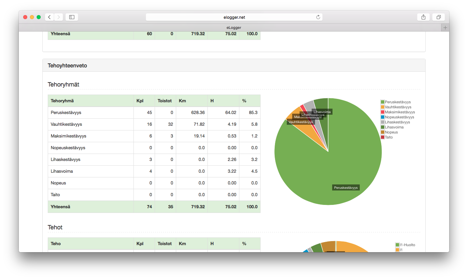Show all tabs overview icon

(439, 17)
